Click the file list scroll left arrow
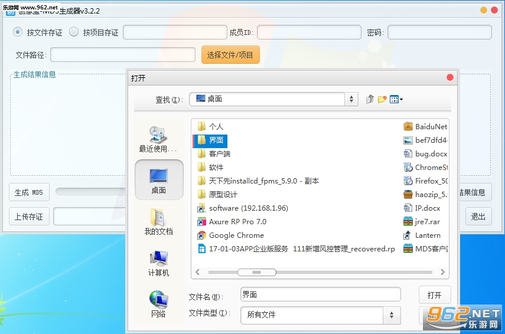The width and height of the screenshot is (505, 334). pyautogui.click(x=197, y=272)
